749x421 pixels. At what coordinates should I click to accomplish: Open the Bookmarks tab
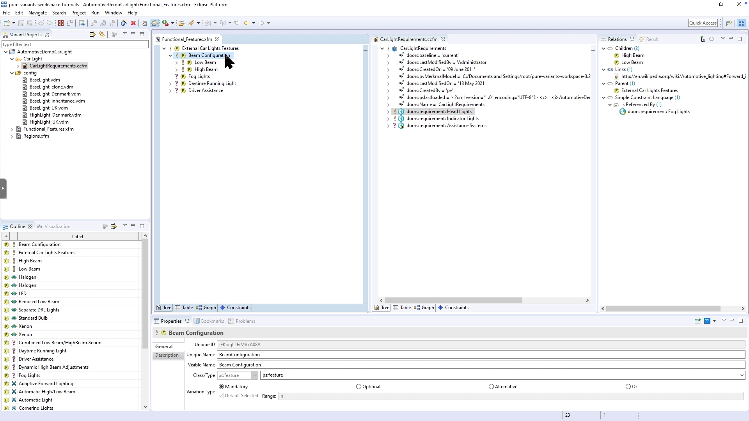tap(209, 321)
